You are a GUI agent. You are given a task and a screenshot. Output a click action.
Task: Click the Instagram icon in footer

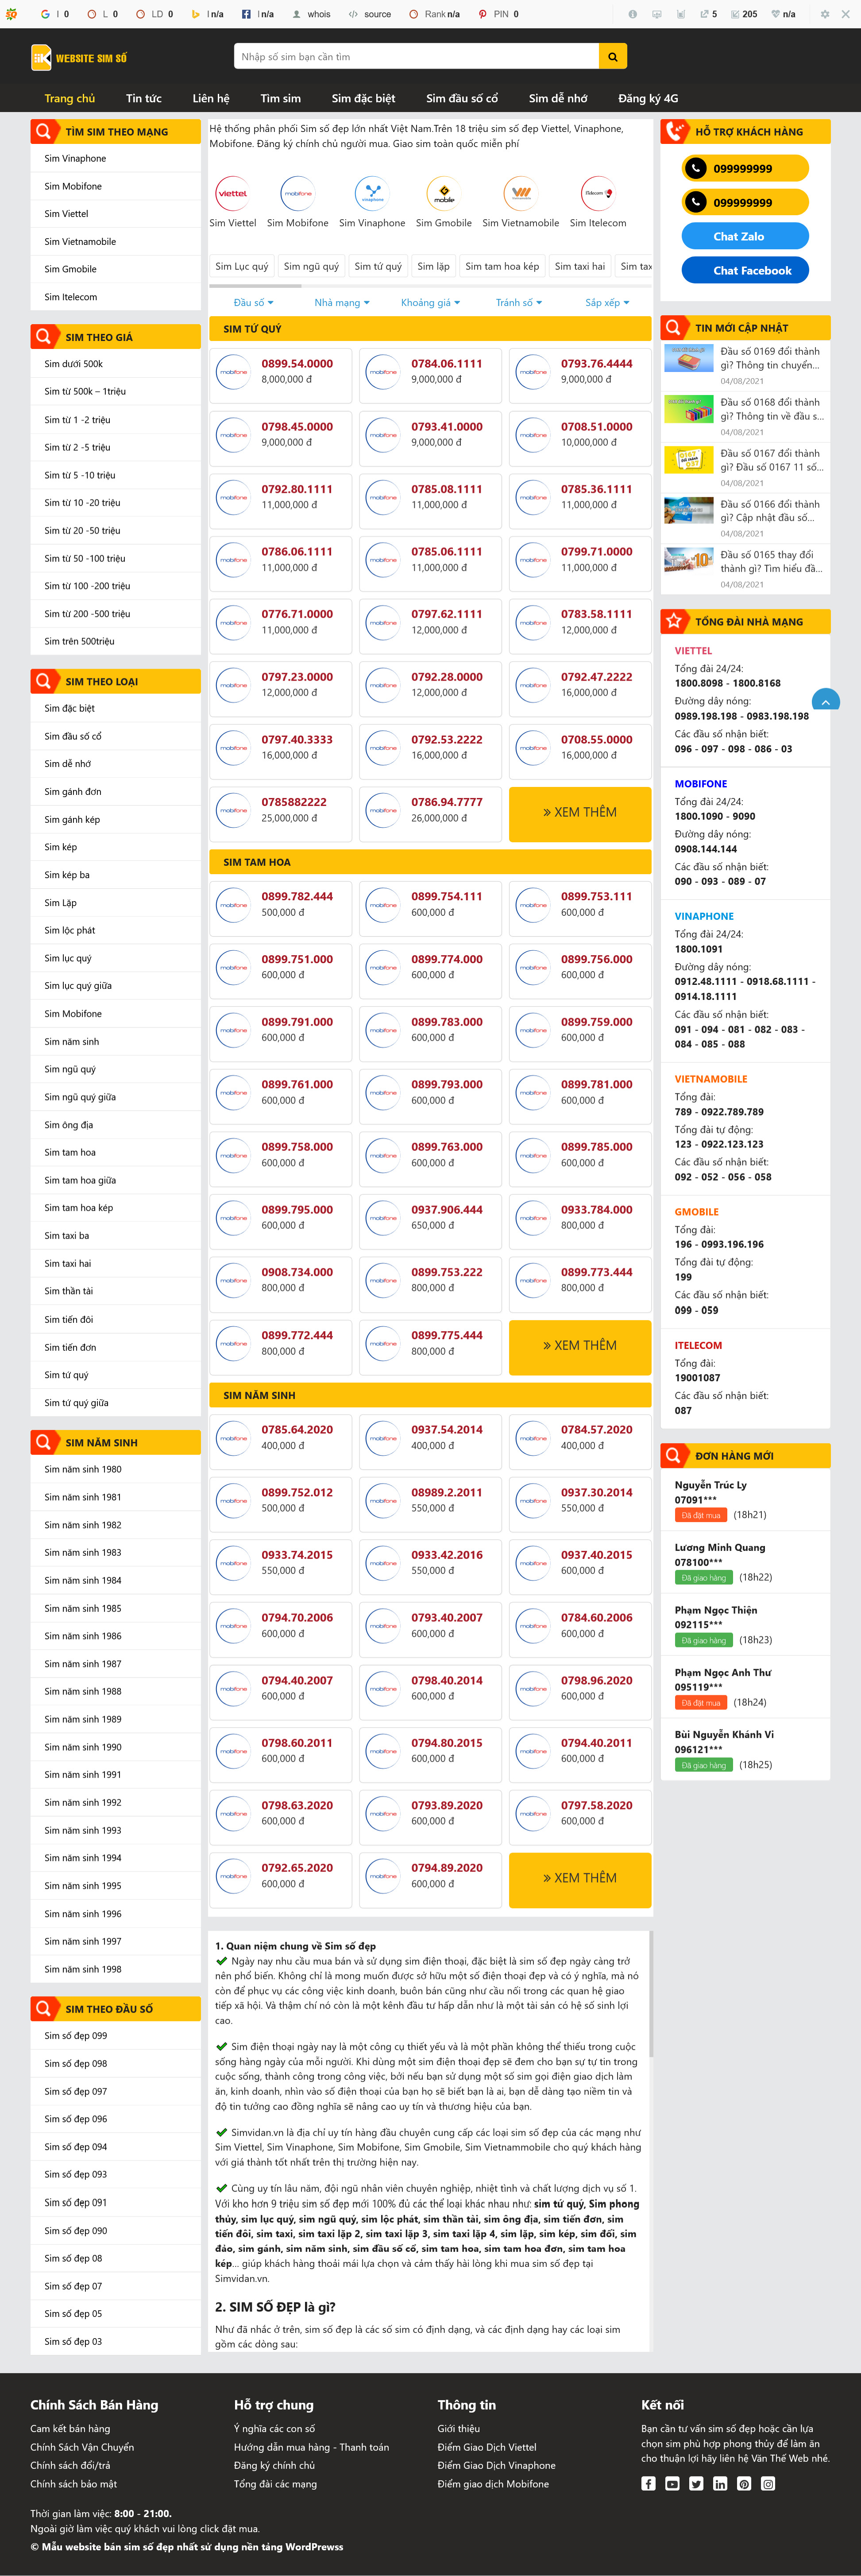pos(768,2483)
